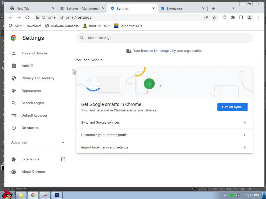Open the Sync and Google services row
This screenshot has width=266, height=199.
coord(164,123)
